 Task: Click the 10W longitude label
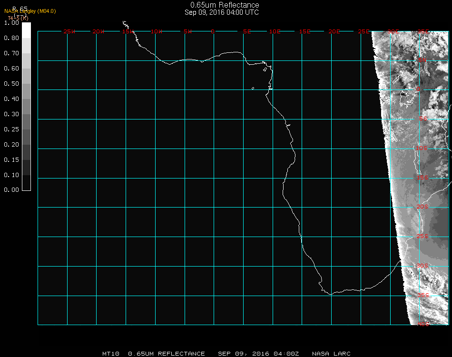[x=157, y=31]
